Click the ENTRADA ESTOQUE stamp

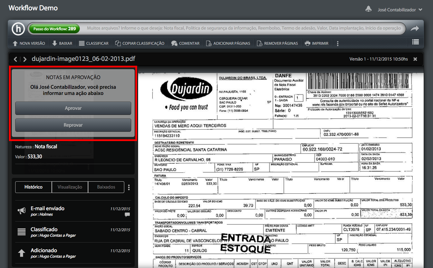(246, 243)
